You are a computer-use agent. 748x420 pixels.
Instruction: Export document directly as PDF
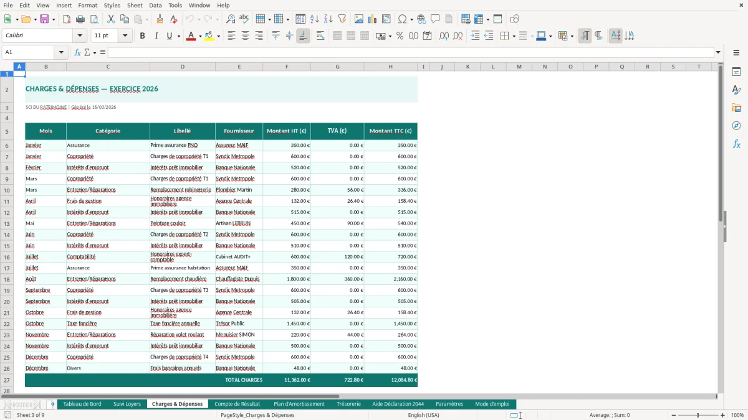[67, 19]
